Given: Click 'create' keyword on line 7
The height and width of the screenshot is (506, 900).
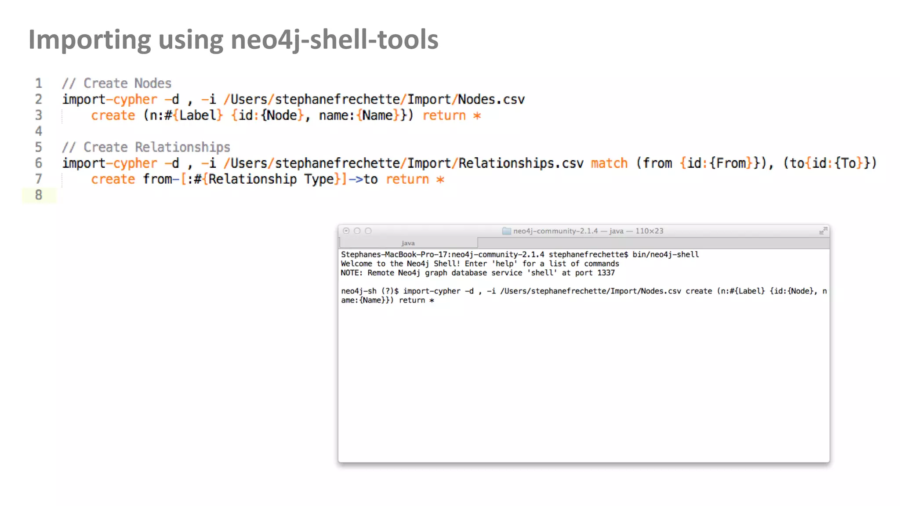Looking at the screenshot, I should click(x=113, y=179).
